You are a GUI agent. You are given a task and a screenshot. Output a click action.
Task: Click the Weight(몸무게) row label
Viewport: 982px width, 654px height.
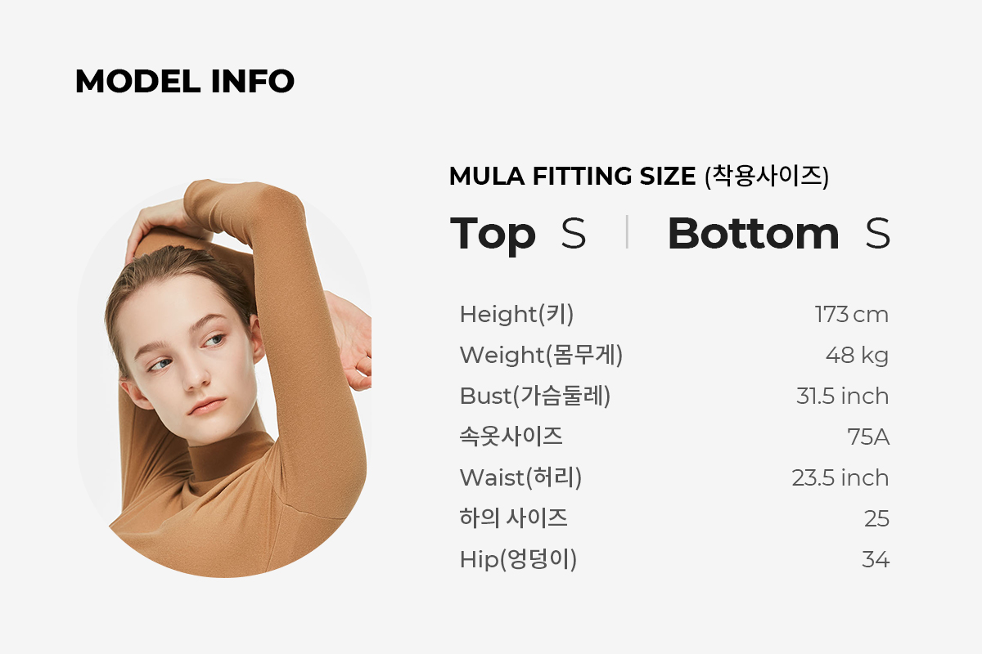click(542, 356)
